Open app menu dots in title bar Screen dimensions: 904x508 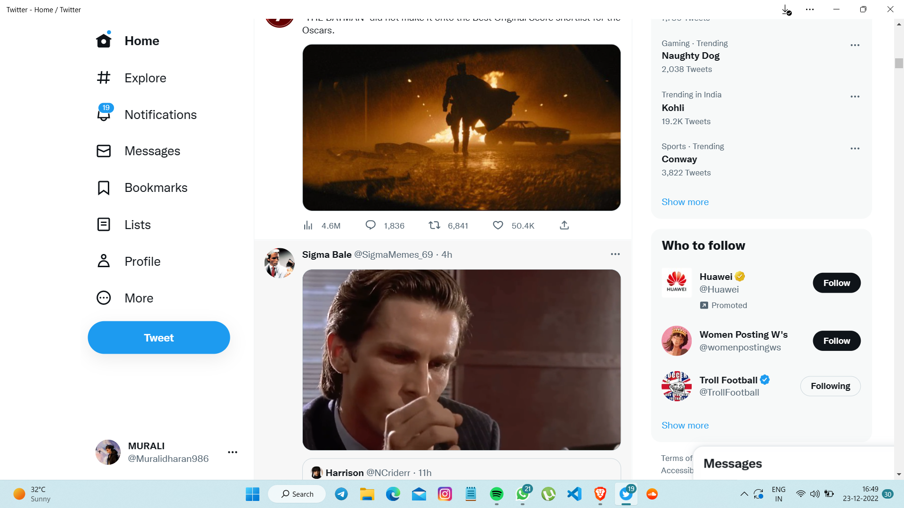pos(810,9)
